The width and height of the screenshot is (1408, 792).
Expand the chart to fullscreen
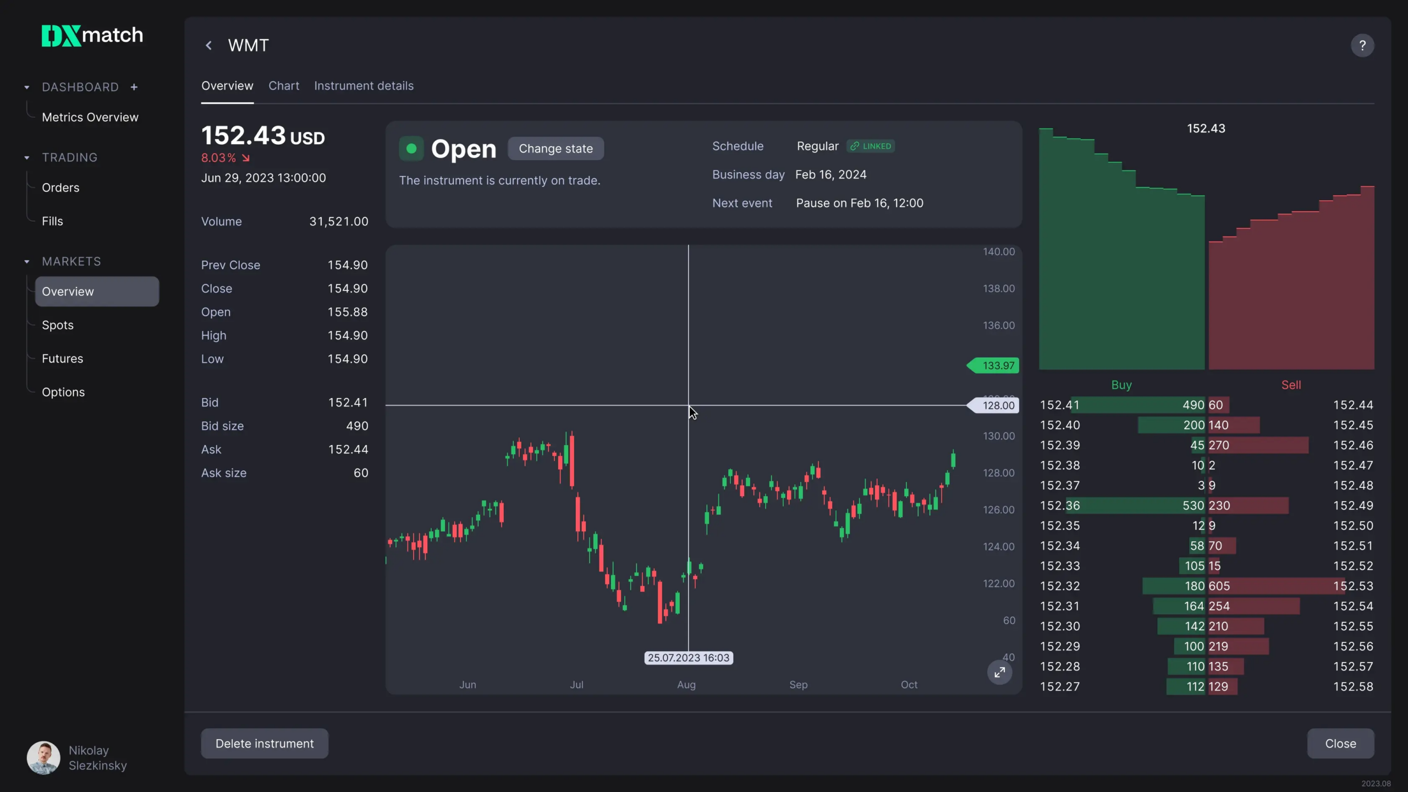click(x=999, y=672)
